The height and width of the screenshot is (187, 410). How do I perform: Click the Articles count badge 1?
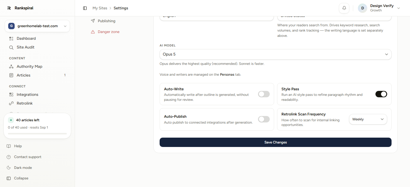tap(65, 75)
